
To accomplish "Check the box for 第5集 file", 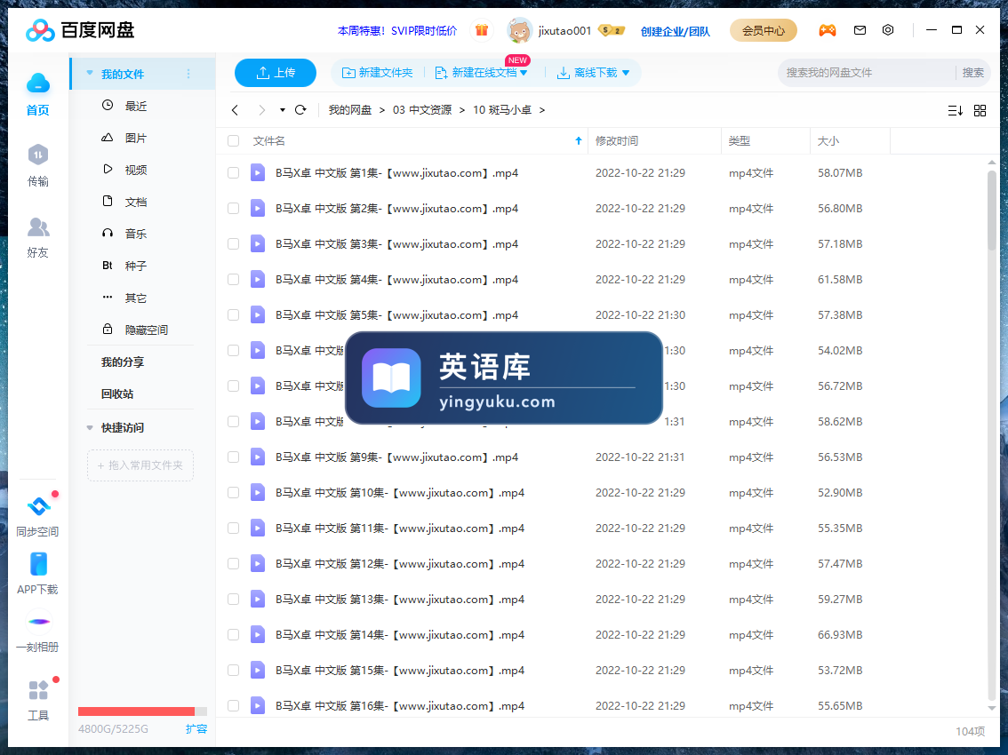I will (234, 314).
